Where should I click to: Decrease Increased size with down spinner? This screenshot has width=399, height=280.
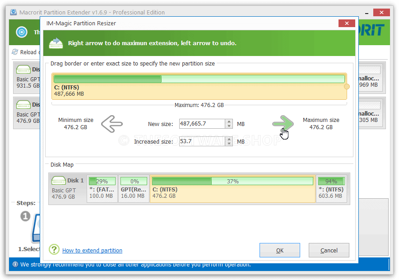point(229,144)
